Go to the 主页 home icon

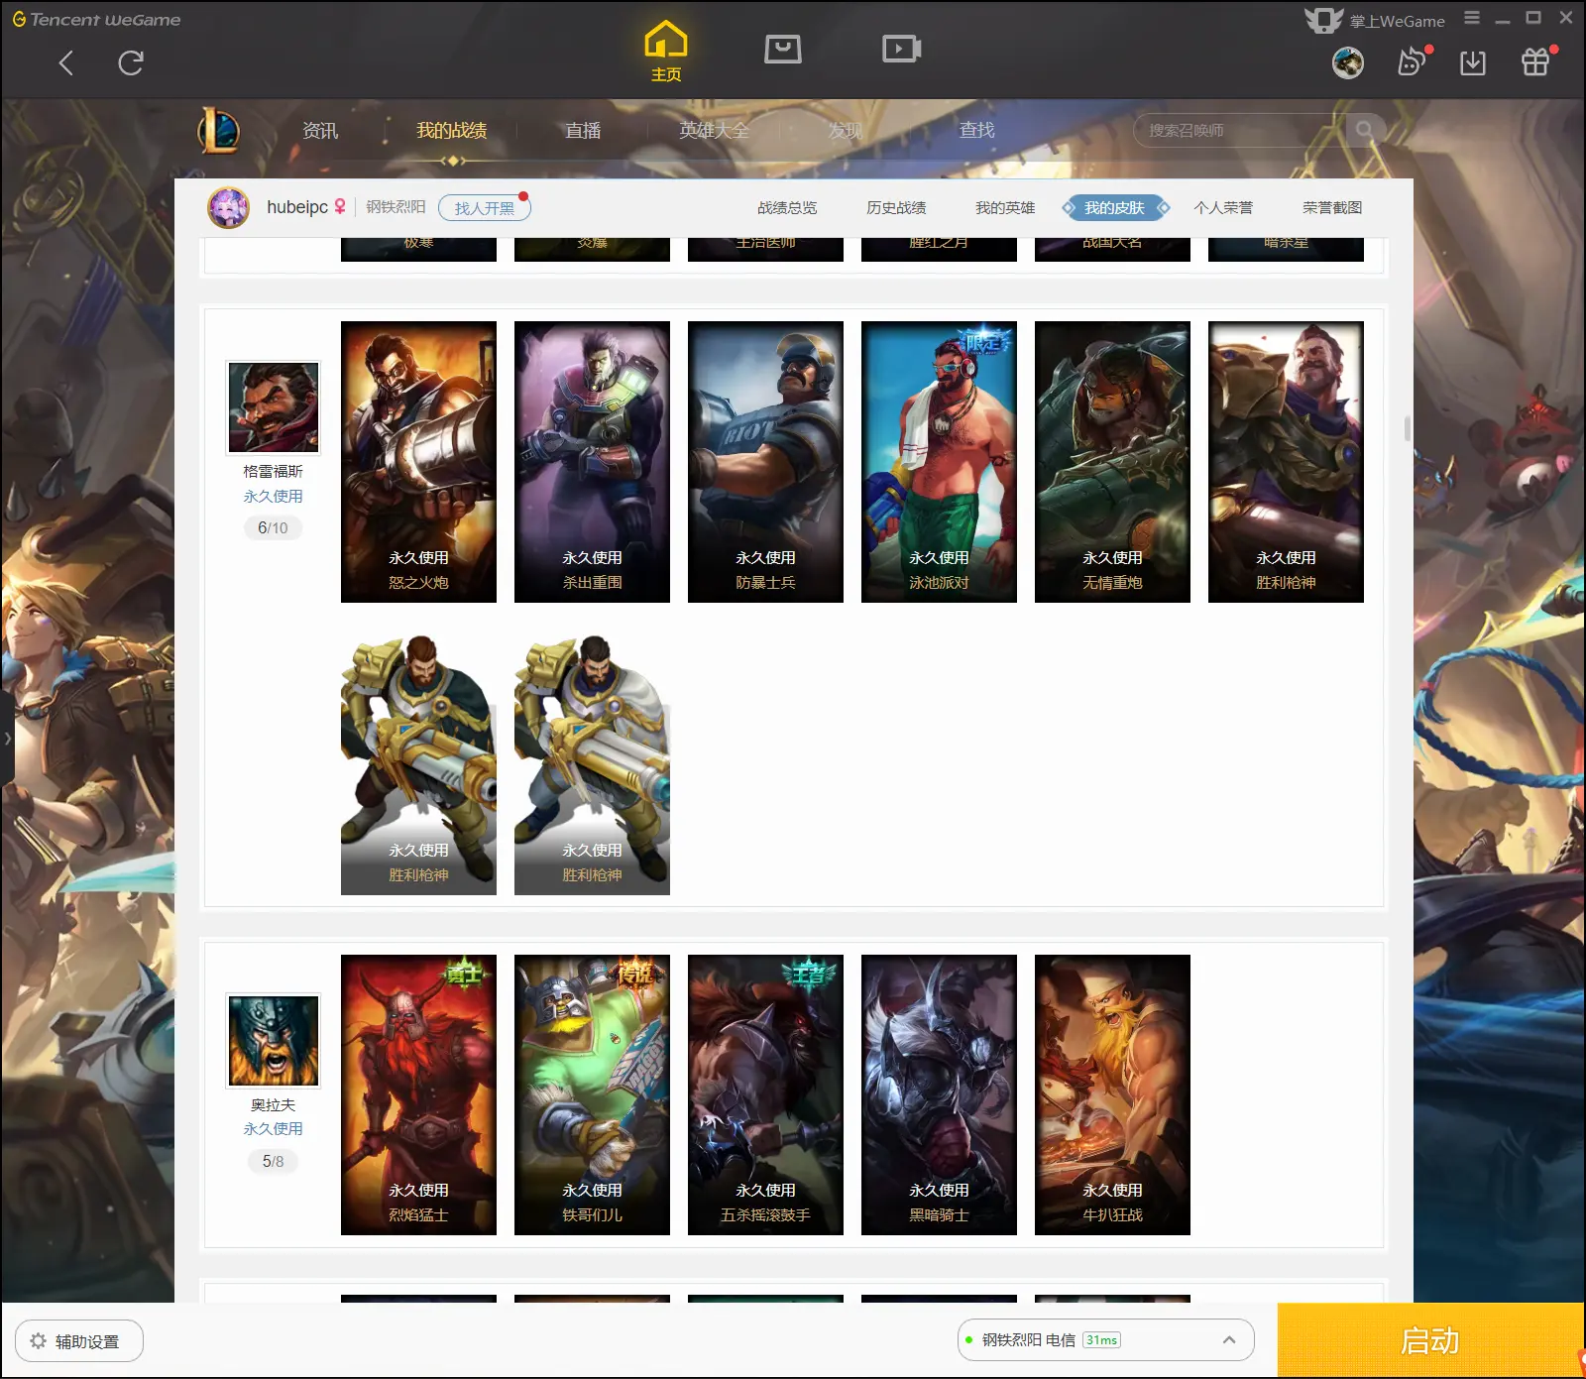point(665,51)
